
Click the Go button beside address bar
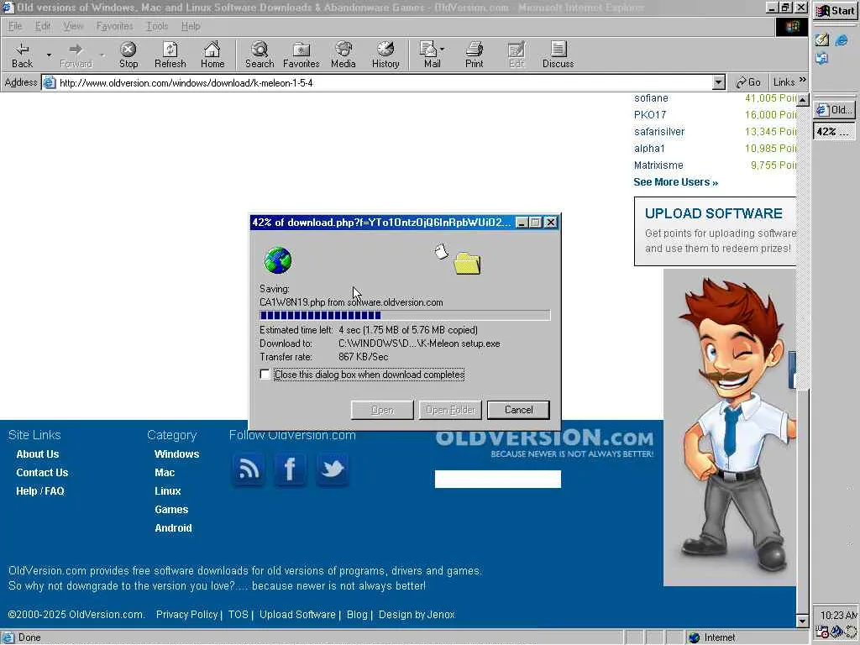tap(748, 82)
